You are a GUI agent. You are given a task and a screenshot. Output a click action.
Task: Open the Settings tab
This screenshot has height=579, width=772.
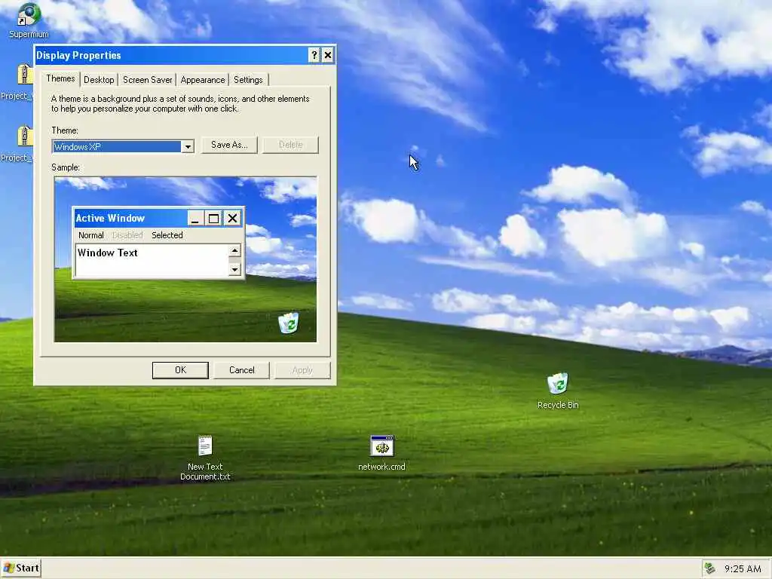tap(248, 80)
